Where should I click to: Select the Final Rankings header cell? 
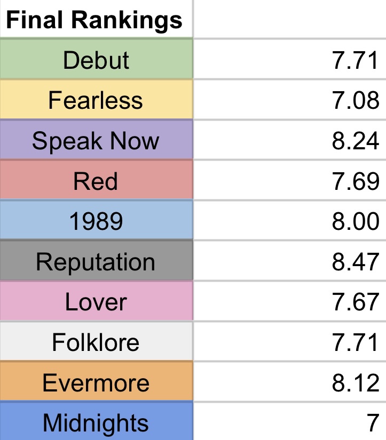click(x=96, y=20)
